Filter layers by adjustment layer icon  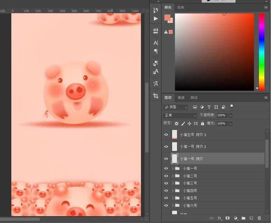pyautogui.click(x=202, y=107)
